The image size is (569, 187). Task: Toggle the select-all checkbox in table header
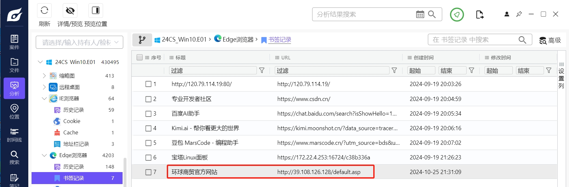[x=140, y=57]
